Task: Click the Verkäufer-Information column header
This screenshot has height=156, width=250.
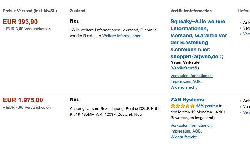Action: coord(191,11)
